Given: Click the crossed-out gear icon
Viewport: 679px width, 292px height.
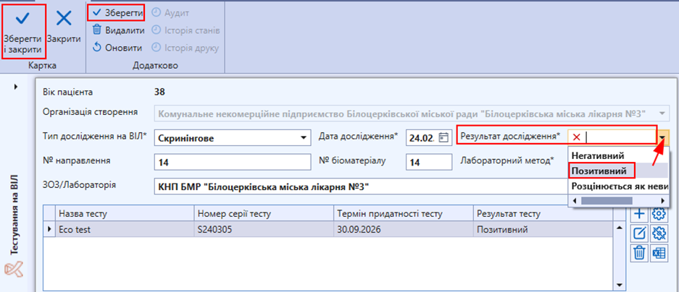Looking at the screenshot, I should (x=658, y=233).
